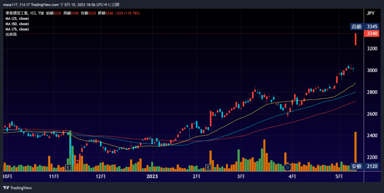Click the 安値 2120 price label

(364, 166)
